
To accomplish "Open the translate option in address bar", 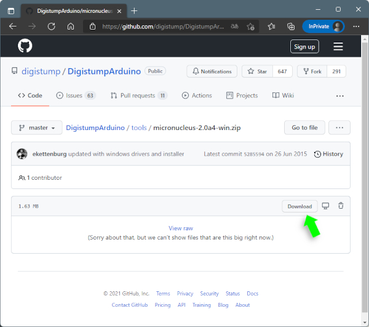I will tap(234, 26).
